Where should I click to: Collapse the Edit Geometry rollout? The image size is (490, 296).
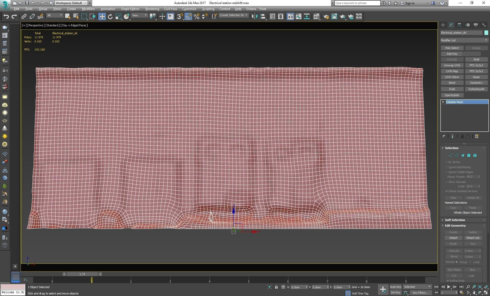[455, 226]
